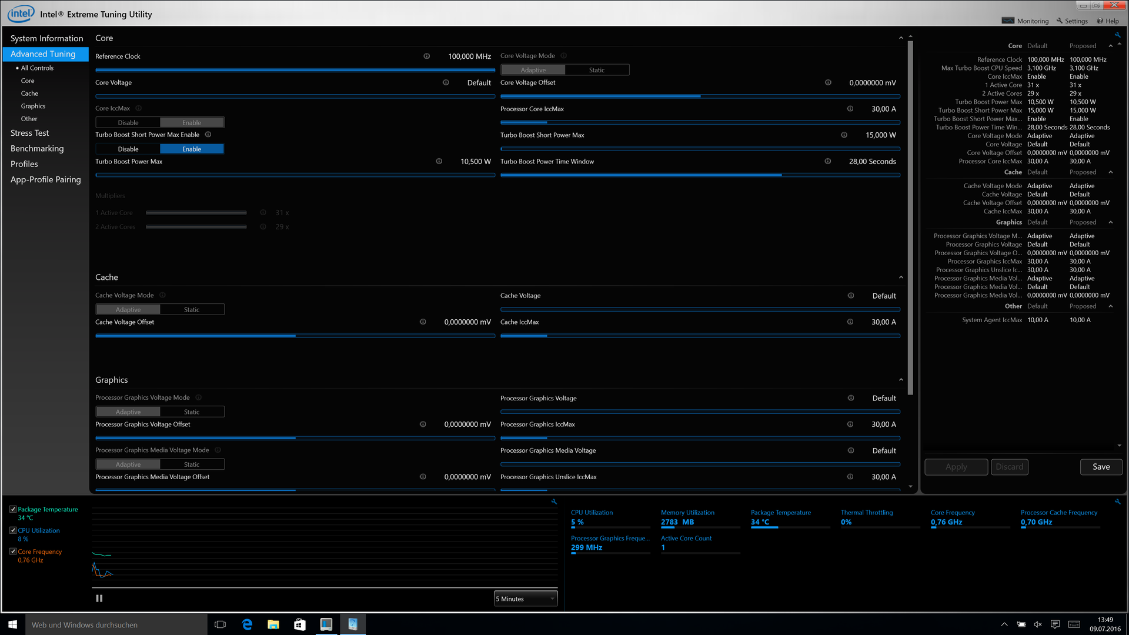Click the info icon next to Core IccMax label
The height and width of the screenshot is (635, 1129).
pos(139,108)
